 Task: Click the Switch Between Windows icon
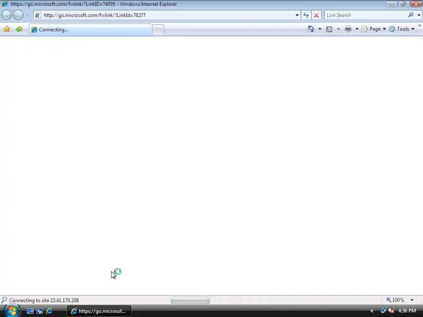[x=40, y=311]
